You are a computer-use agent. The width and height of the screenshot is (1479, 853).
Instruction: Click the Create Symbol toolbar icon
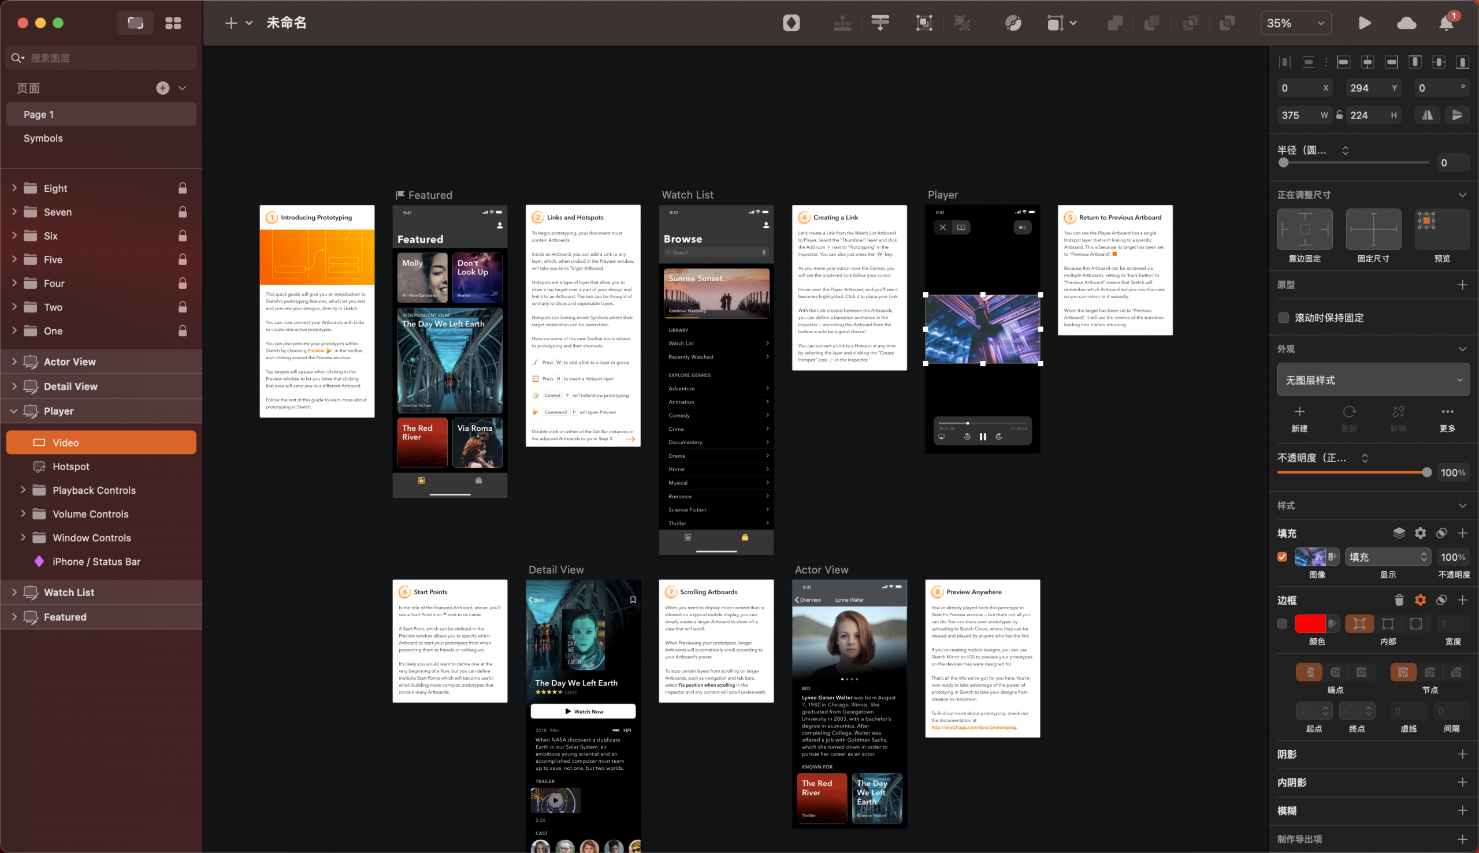791,23
